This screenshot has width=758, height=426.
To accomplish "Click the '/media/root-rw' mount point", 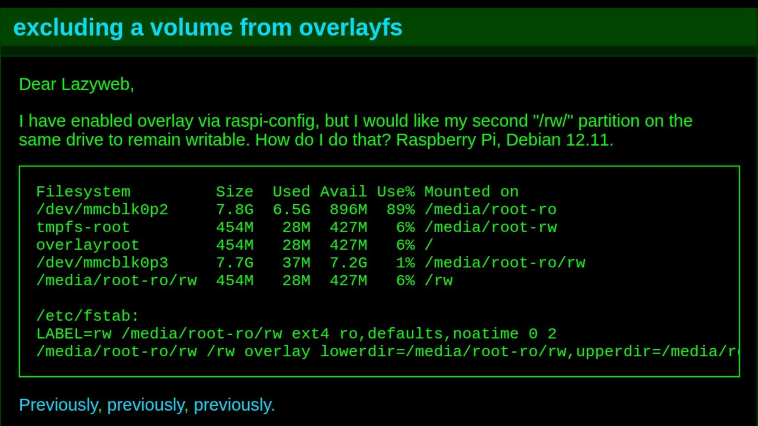I will [491, 227].
